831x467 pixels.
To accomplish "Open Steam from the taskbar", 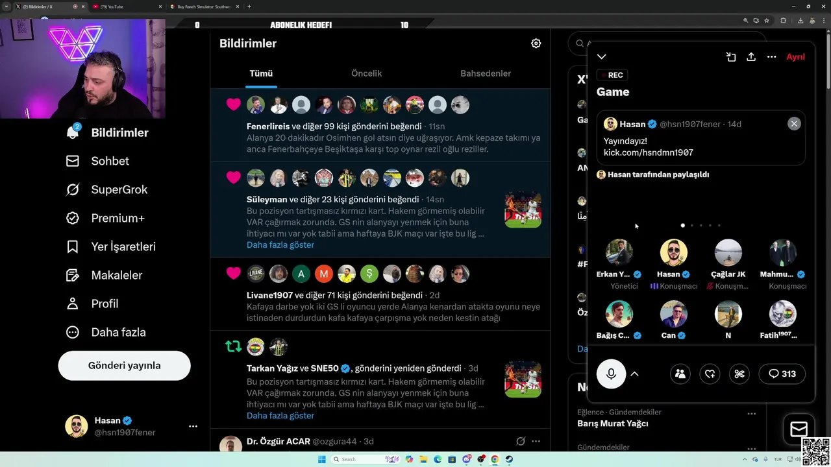I will (x=509, y=459).
